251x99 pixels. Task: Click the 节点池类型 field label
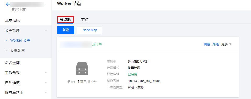point(115,87)
